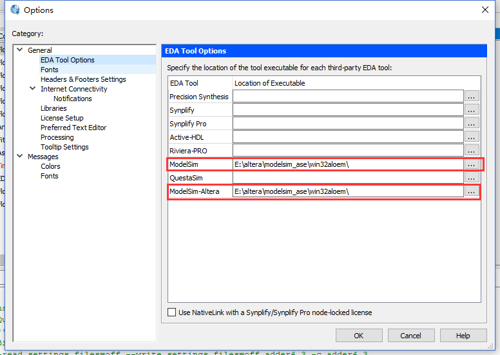Screen dimensions: 500x355
Task: Collapse the General category tree node
Action: coord(20,50)
